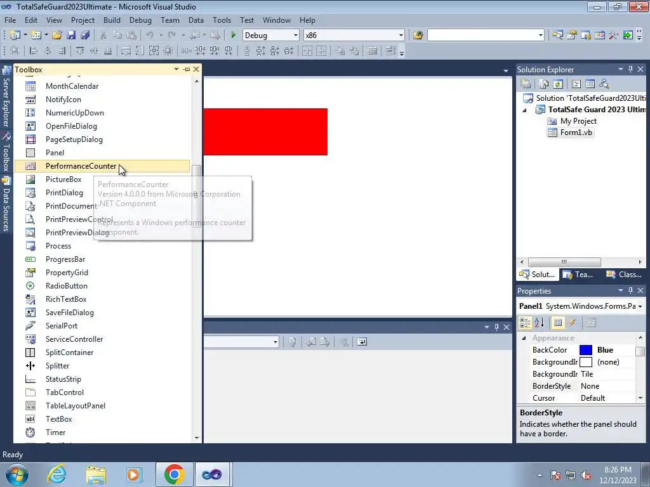Select the PictureBox toolbox control

[x=102, y=179]
